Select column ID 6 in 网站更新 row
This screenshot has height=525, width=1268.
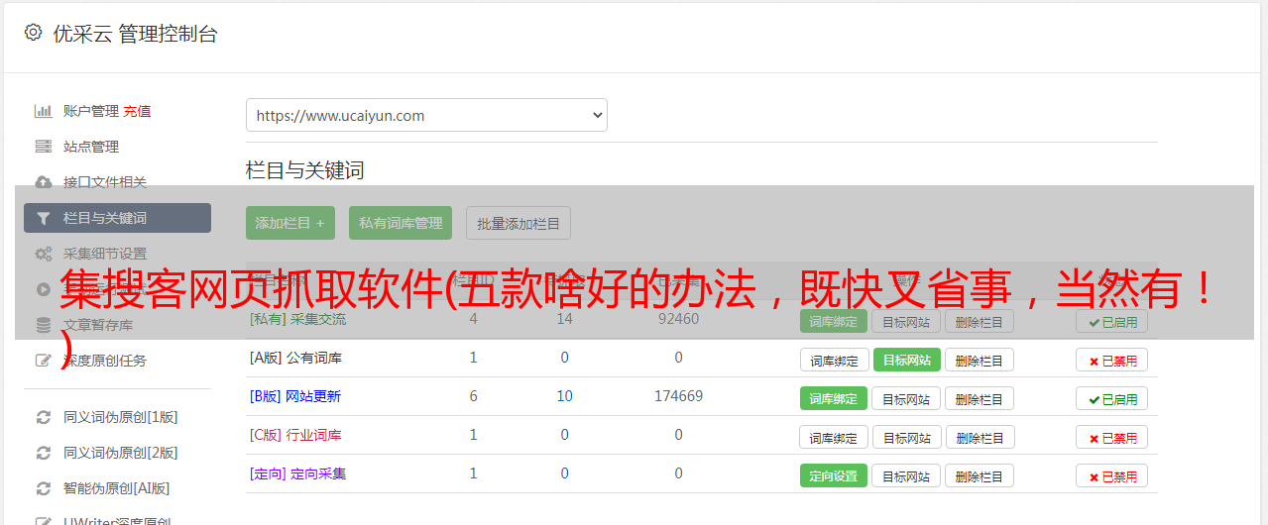tap(473, 396)
